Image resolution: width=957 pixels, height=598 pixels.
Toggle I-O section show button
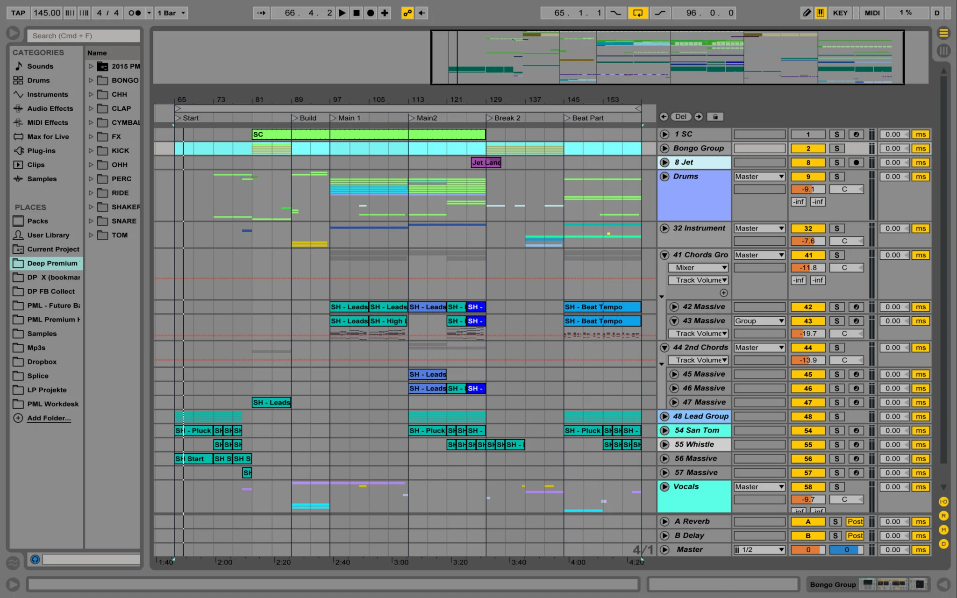point(943,502)
